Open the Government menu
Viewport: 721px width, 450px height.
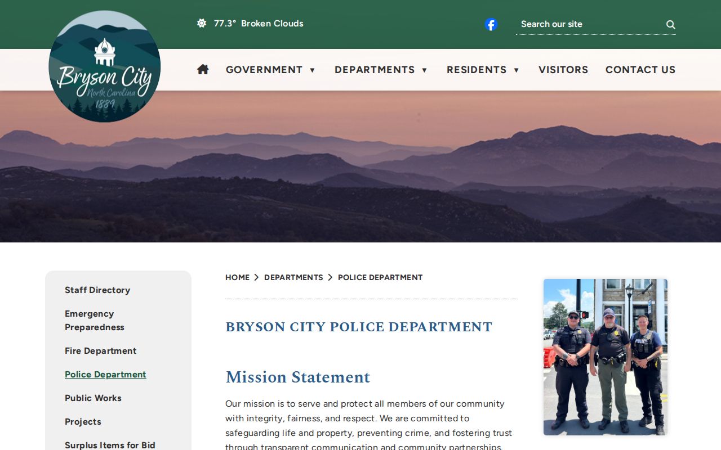(x=264, y=70)
